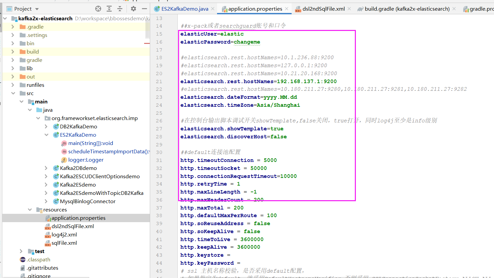Click the locate/select opened file target icon
Viewport: 494px width, 278px height.
point(98,9)
